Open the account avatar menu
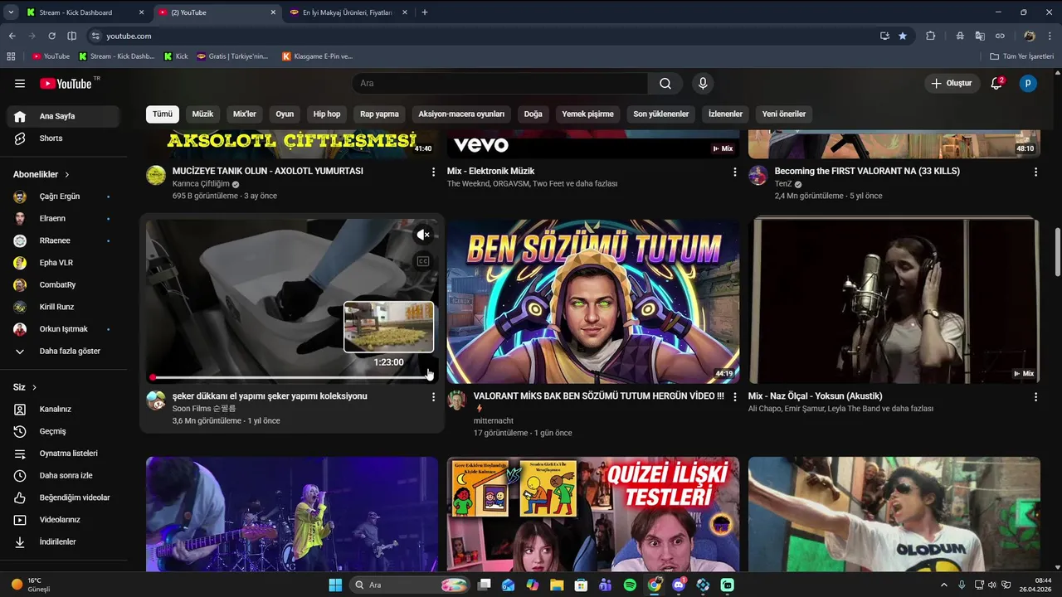 pos(1028,83)
